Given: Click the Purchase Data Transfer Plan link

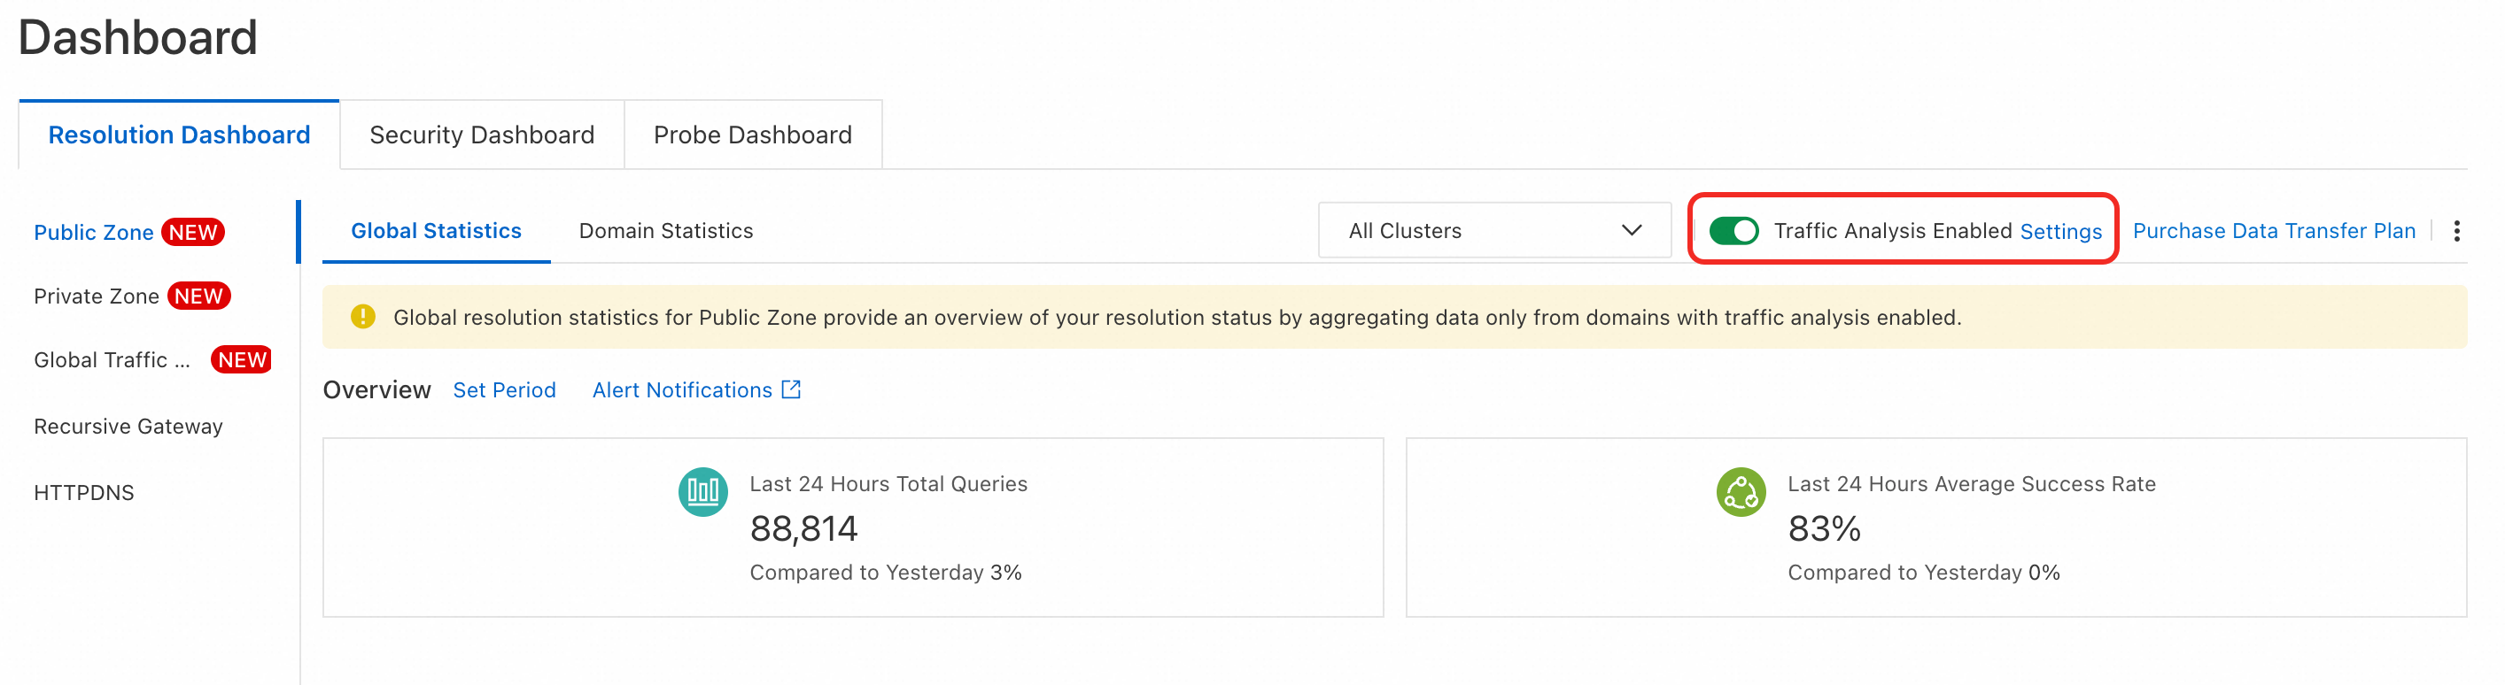Looking at the screenshot, I should [2273, 231].
